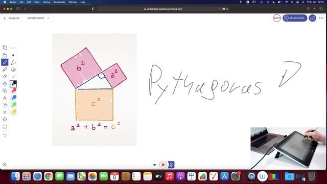Open the stroke thickness lines option

13,48
